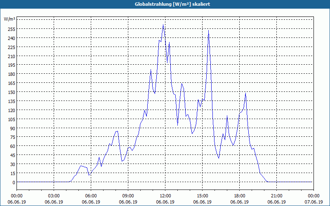Select the y-axis value 210
Image resolution: width=330 pixels, height=206 pixels.
pyautogui.click(x=12, y=56)
